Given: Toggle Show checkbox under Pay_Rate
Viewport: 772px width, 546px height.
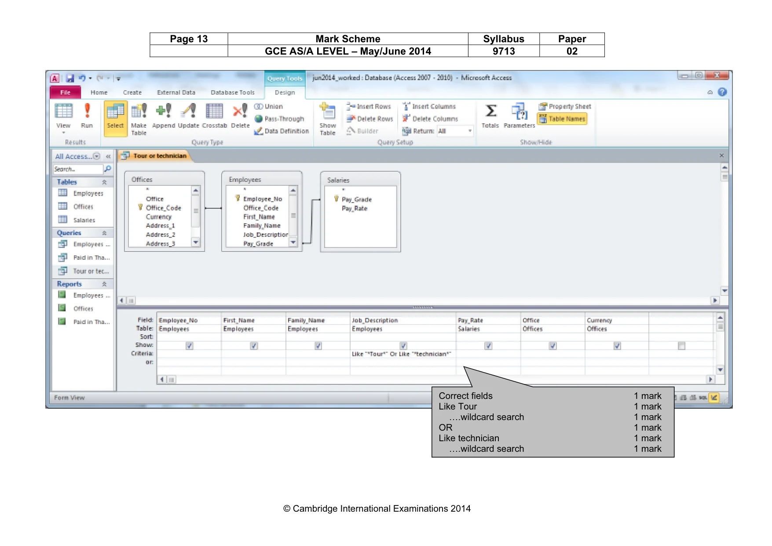Looking at the screenshot, I should pyautogui.click(x=488, y=346).
